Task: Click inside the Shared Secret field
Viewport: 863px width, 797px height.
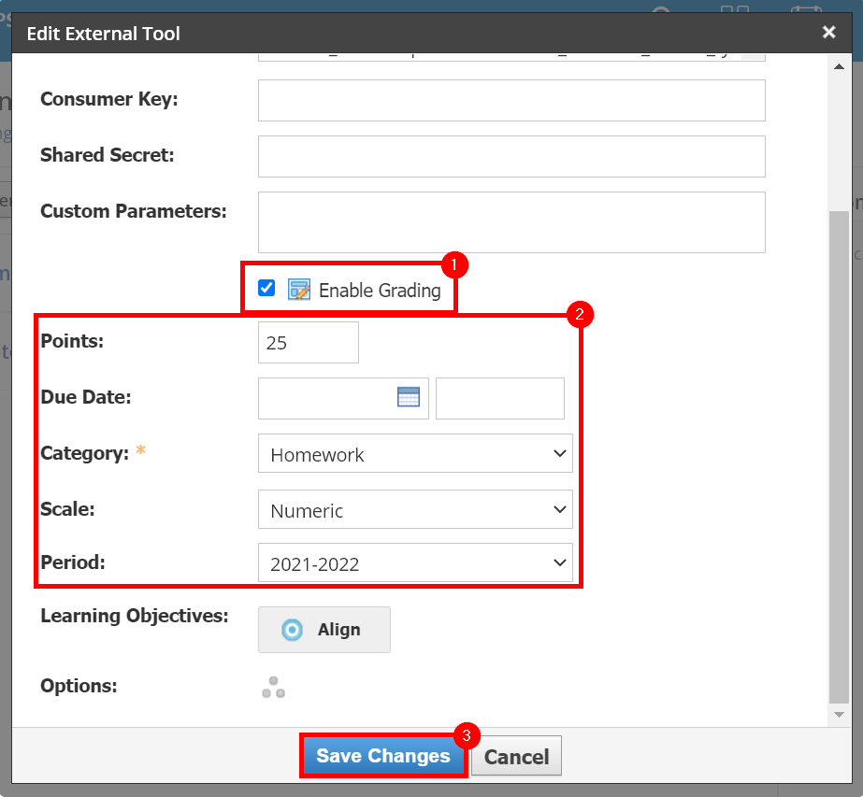Action: tap(511, 155)
